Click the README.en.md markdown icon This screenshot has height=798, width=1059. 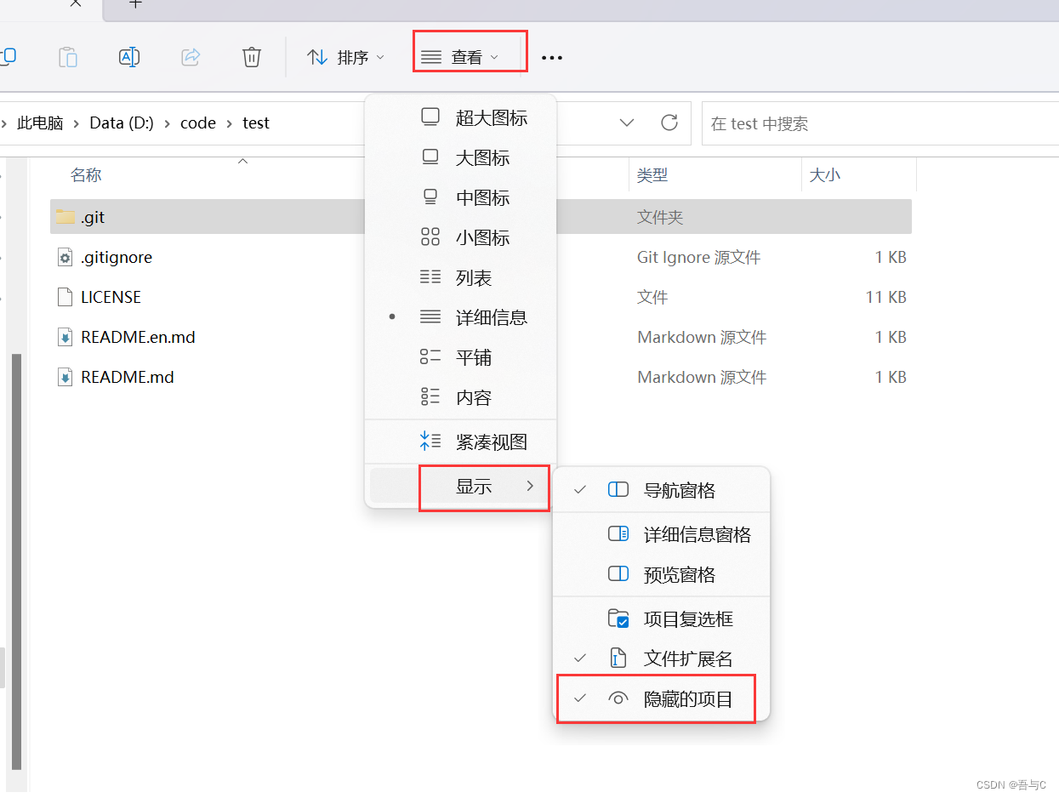pos(65,337)
